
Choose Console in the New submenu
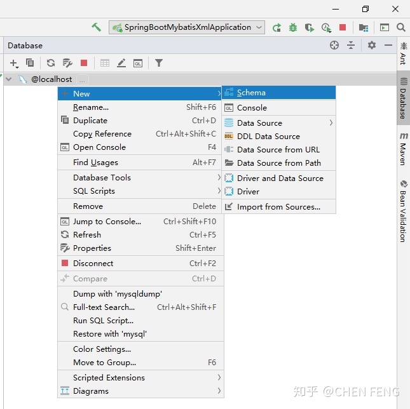pyautogui.click(x=279, y=107)
